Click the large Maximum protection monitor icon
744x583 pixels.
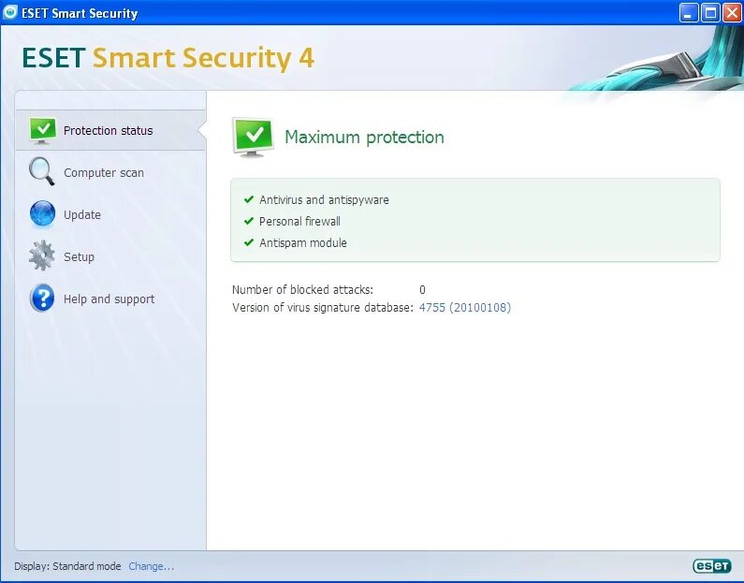pos(253,138)
